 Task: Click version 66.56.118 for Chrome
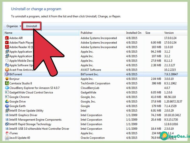[170, 97]
